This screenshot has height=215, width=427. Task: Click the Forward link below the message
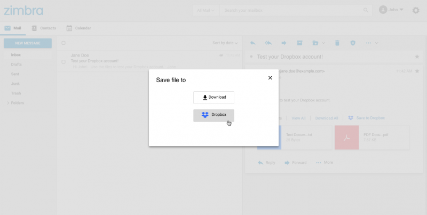point(296,163)
